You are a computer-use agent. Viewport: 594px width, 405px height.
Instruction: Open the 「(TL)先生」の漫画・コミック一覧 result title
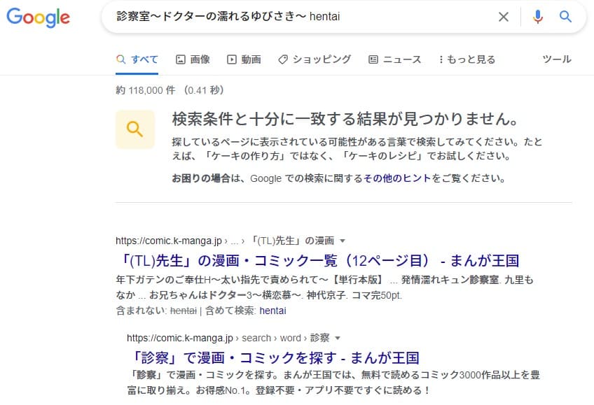coord(317,260)
